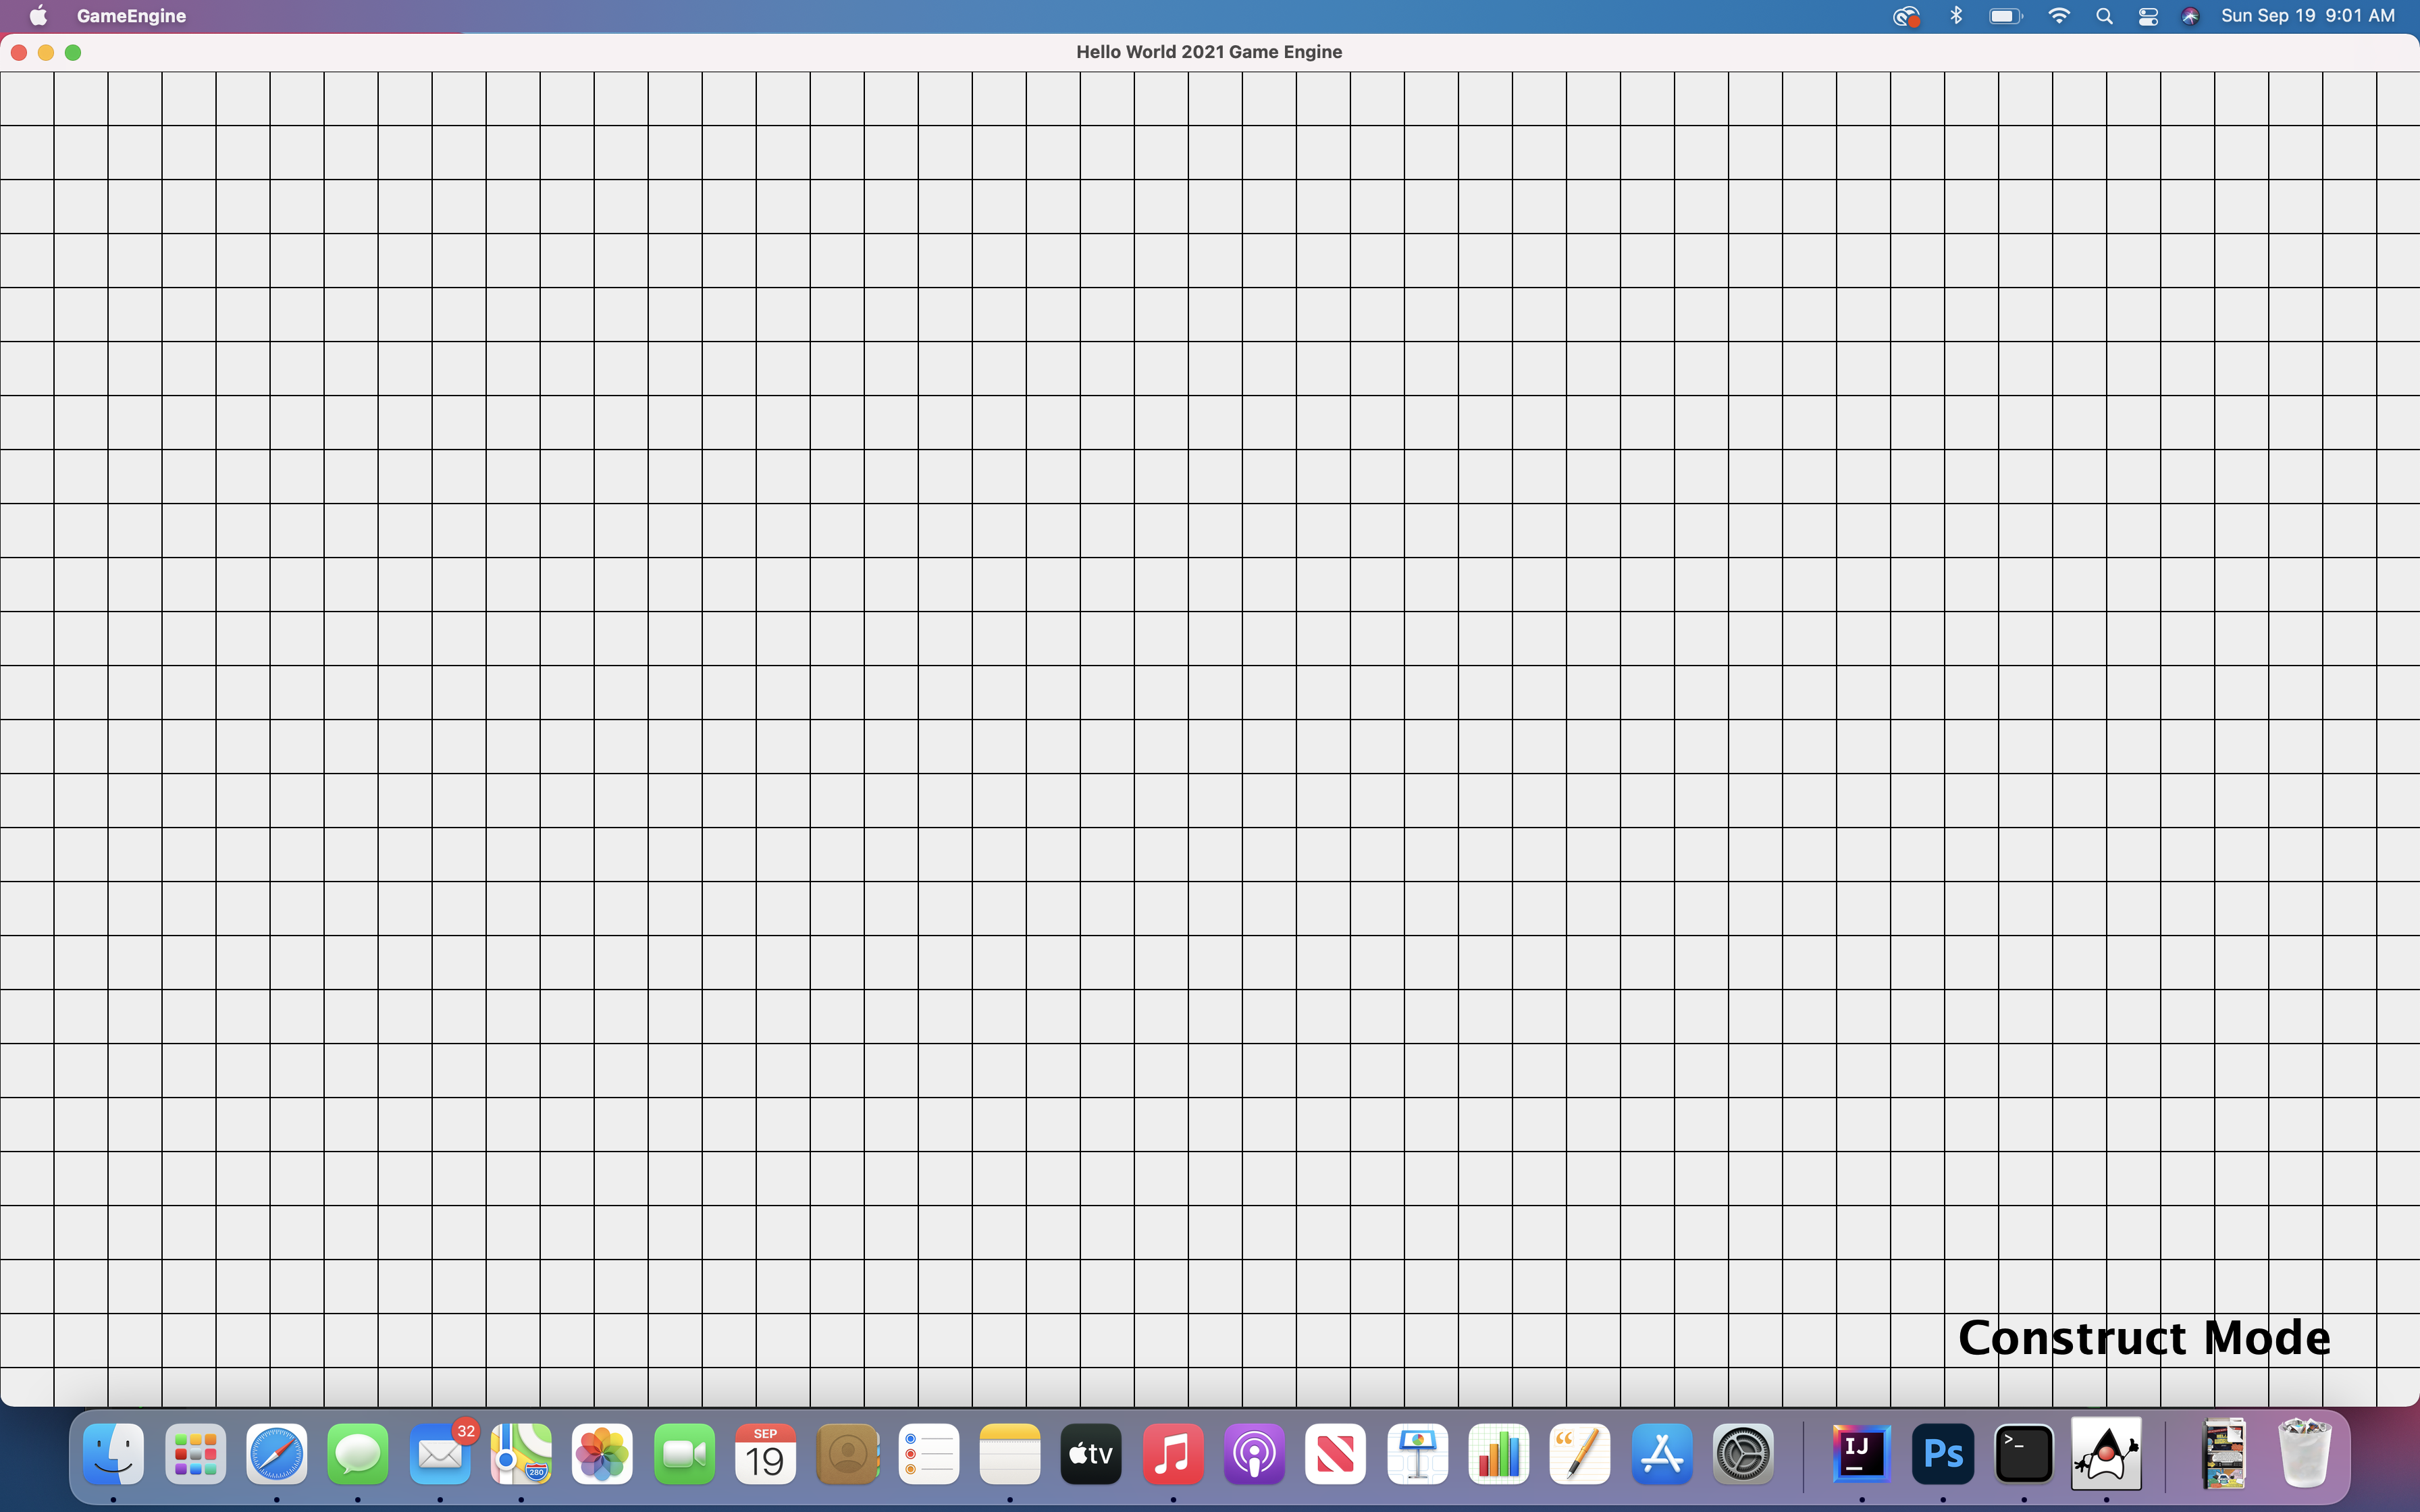
Task: Open the Terminal dock icon
Action: tap(2024, 1453)
